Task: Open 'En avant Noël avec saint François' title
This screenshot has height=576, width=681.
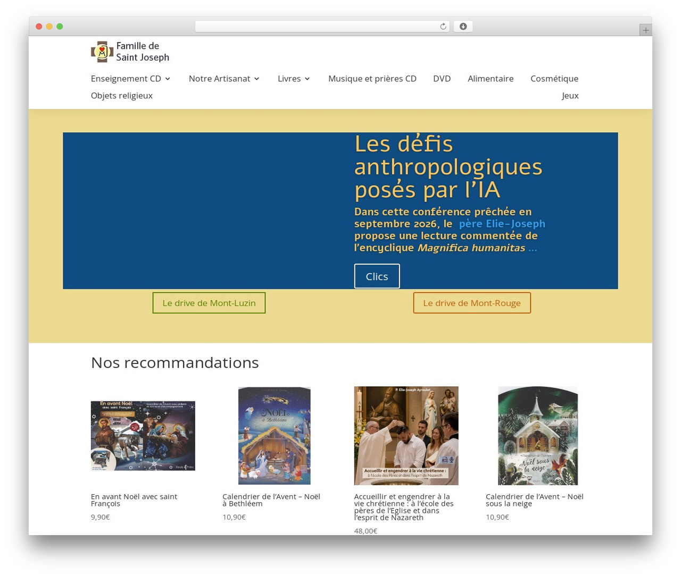Action: pos(134,500)
